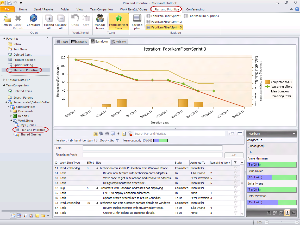Image resolution: width=300 pixels, height=225 pixels.
Task: Select the FabrikamFiber Team button
Action: tap(118, 21)
